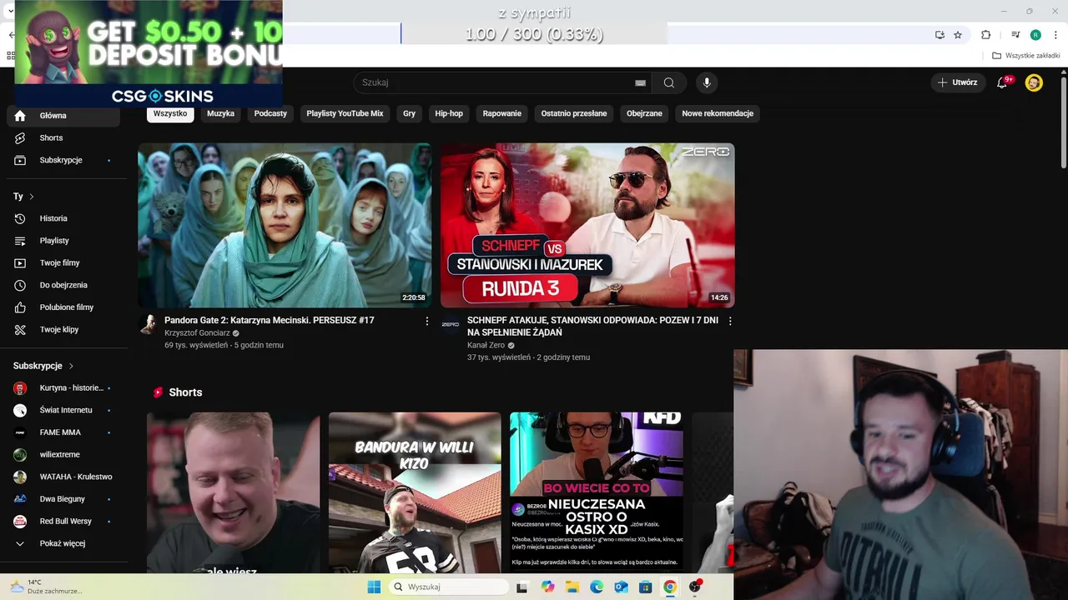Open Chrome media controls icon
This screenshot has width=1068, height=600.
pos(1015,35)
